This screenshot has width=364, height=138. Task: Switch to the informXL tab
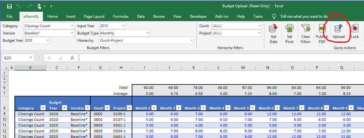pyautogui.click(x=31, y=17)
